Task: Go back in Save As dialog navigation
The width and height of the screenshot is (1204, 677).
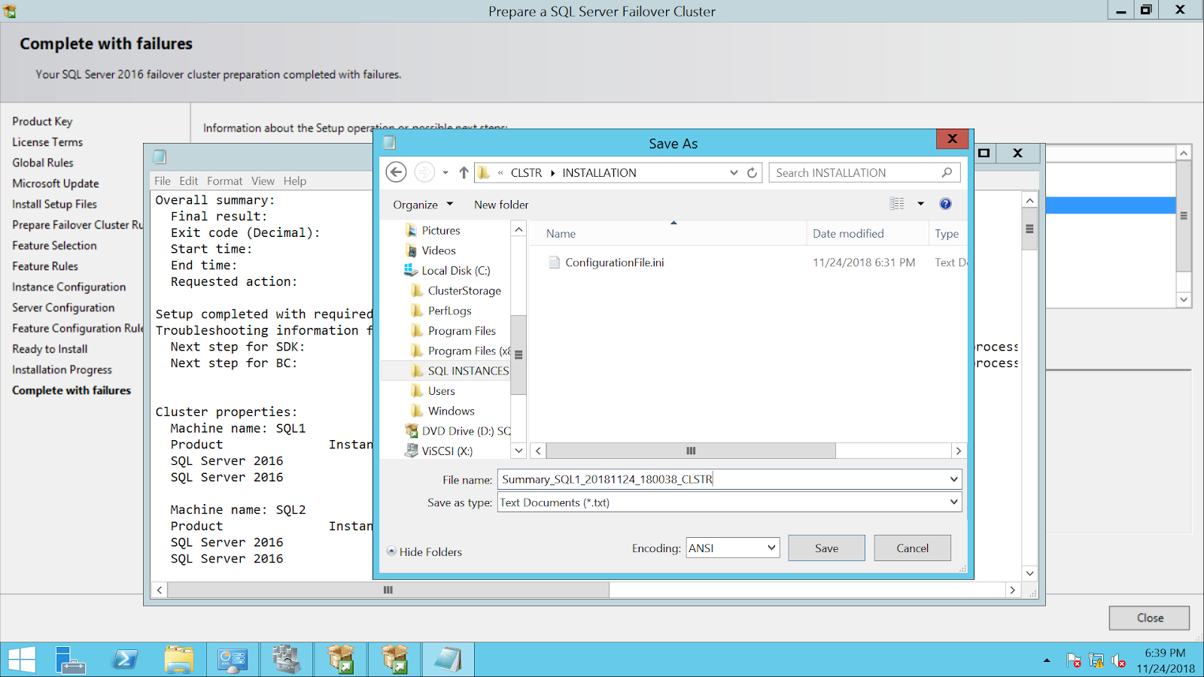Action: (x=397, y=172)
